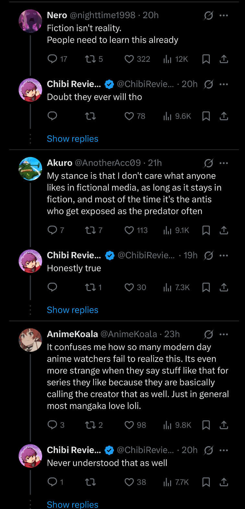
Task: Open Akuro's green avatar picture
Action: pos(30,169)
